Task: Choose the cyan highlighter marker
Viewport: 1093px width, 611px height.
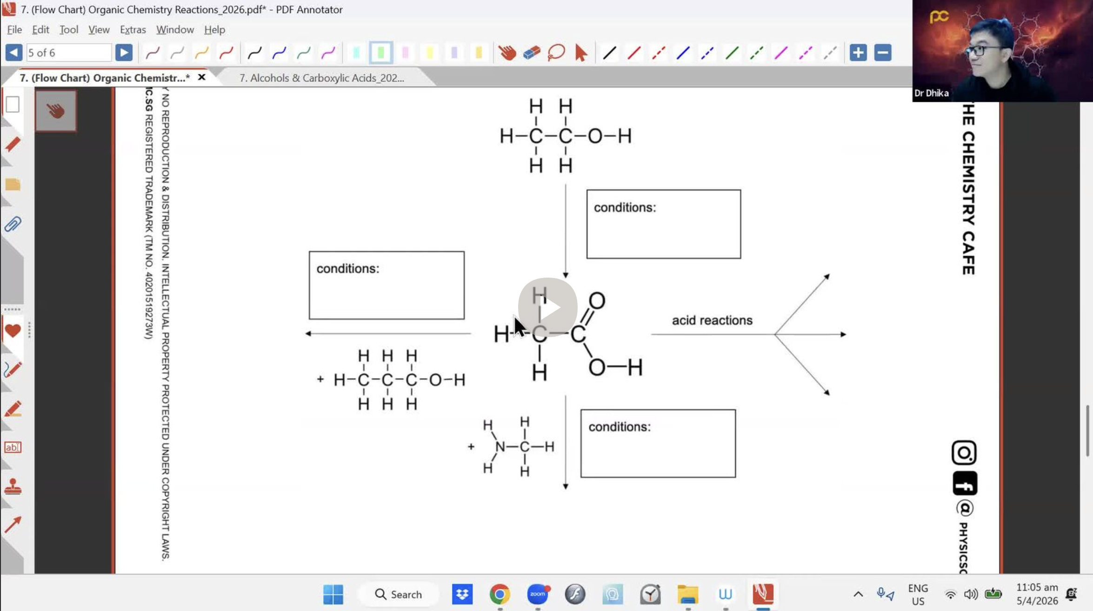Action: point(356,53)
